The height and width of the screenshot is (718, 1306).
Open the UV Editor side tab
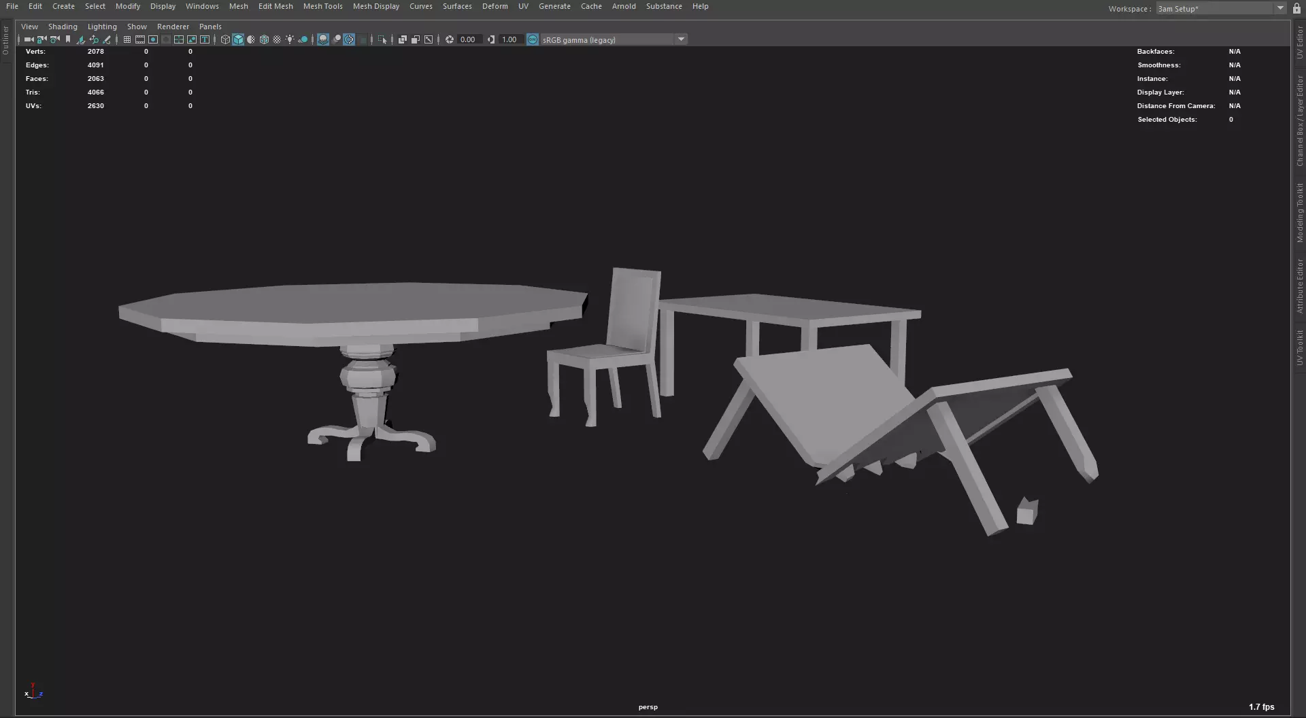pyautogui.click(x=1299, y=42)
